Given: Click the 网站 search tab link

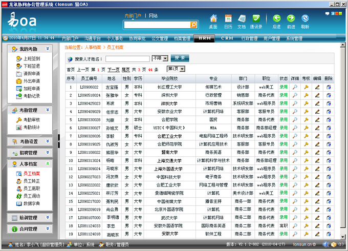Looking at the screenshot, I should [153, 16].
